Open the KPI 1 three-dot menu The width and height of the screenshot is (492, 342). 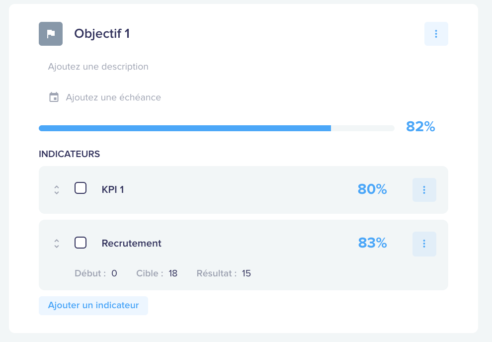tap(424, 190)
